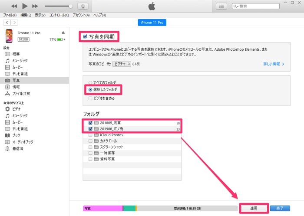Open ミュージック under 自分のデバイス上
This screenshot has height=216, width=304.
pyautogui.click(x=20, y=115)
